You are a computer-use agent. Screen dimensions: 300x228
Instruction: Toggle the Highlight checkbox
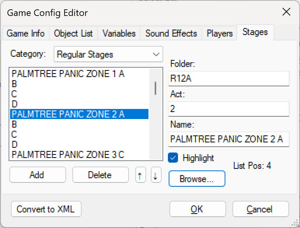click(173, 158)
